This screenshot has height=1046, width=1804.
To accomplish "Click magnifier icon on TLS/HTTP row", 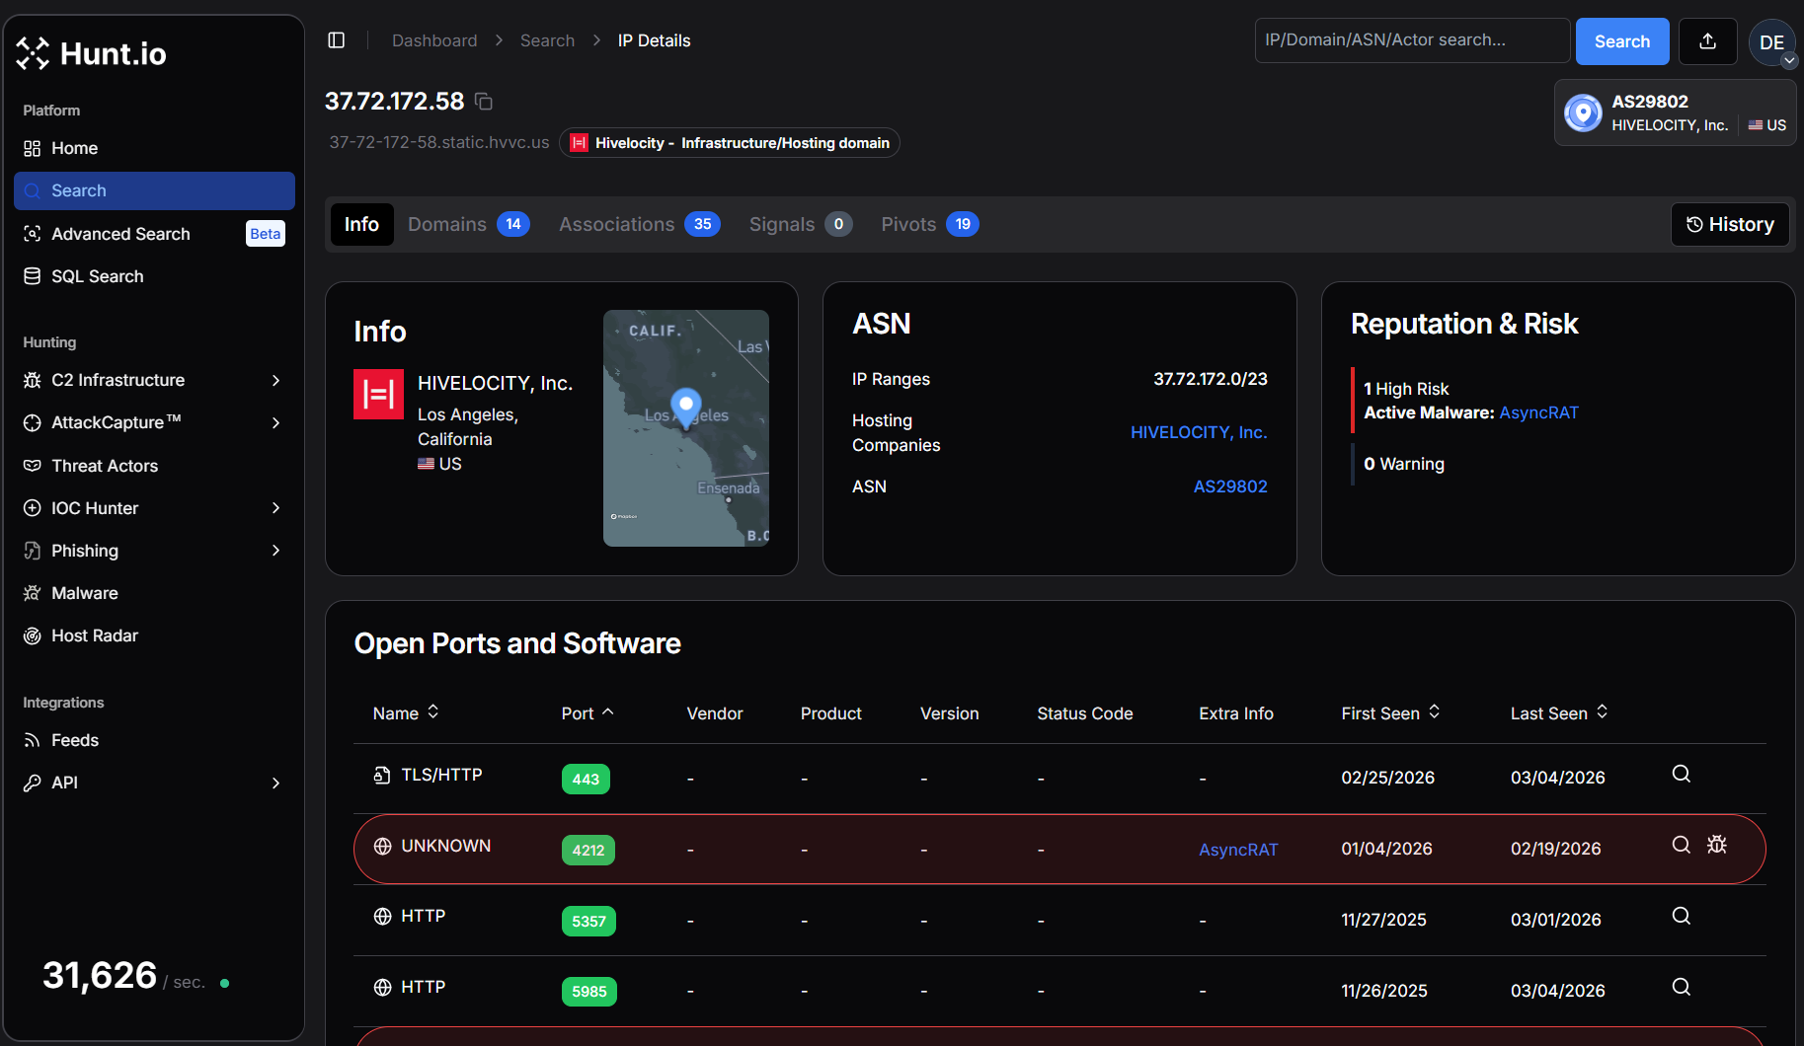I will pyautogui.click(x=1681, y=775).
